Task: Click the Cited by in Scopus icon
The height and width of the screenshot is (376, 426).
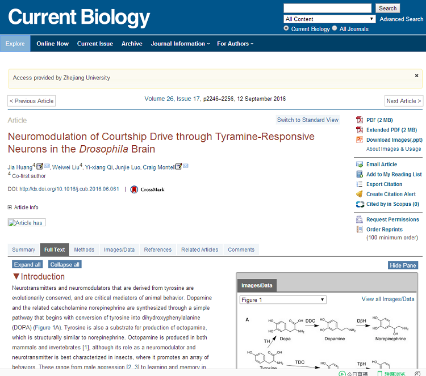Action: click(360, 204)
